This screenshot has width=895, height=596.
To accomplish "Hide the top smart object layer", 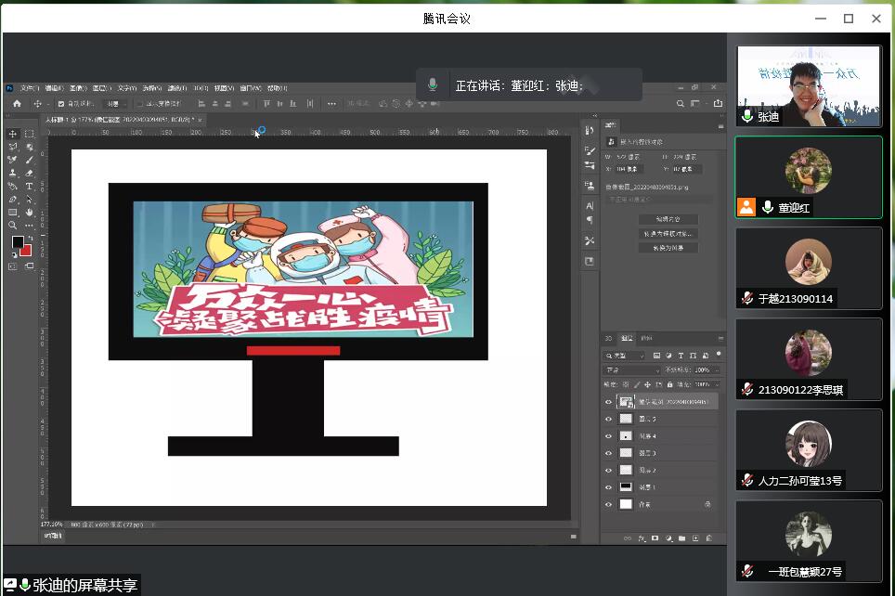I will point(608,402).
